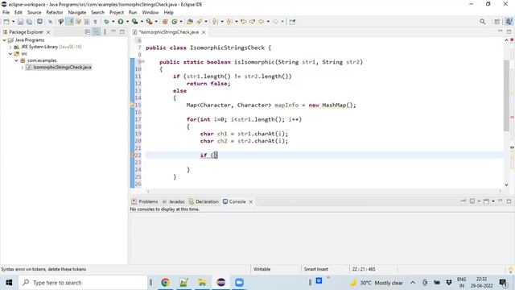This screenshot has height=290, width=515.
Task: Expand IsomorphicStringsCheck.java tree node
Action: click(x=23, y=68)
